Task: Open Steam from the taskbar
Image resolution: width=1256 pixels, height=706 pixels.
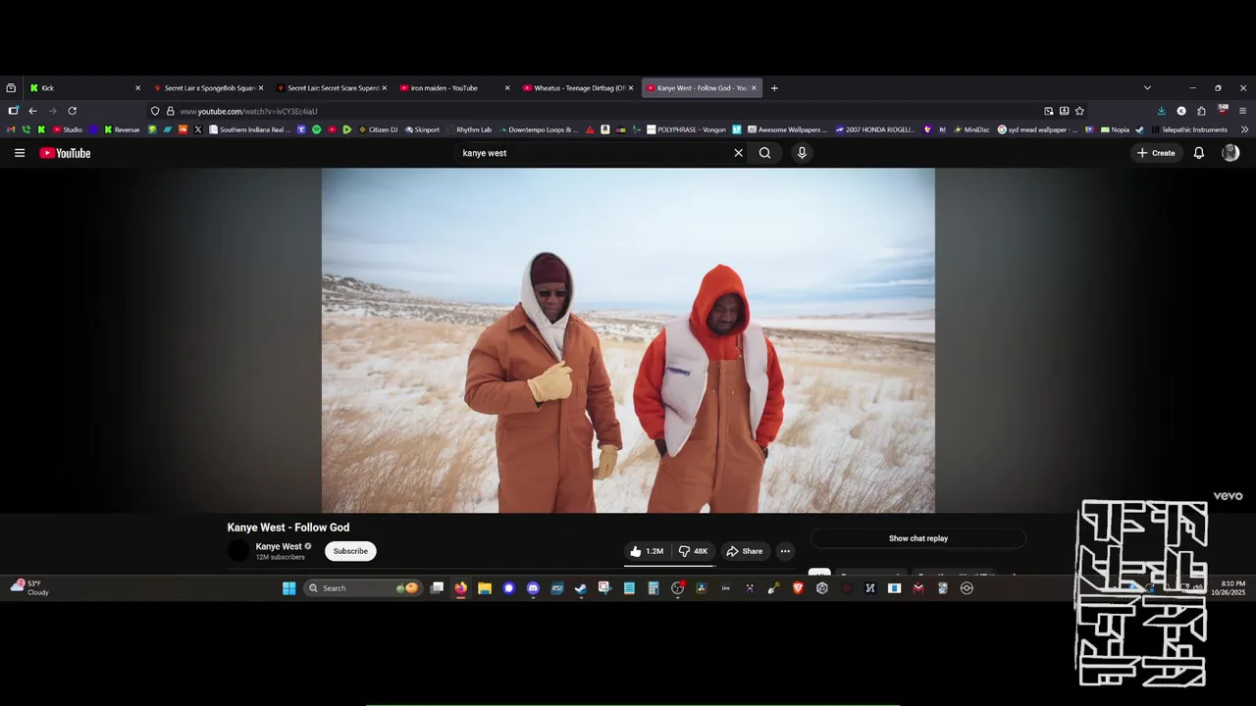Action: click(x=580, y=588)
